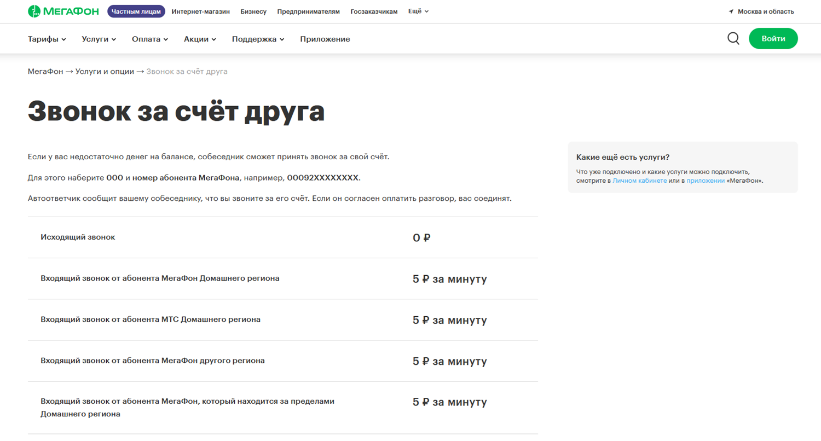Click the paragraph starting Автоответчик сообщит
Viewport: 821px width, 441px height.
pyautogui.click(x=270, y=198)
